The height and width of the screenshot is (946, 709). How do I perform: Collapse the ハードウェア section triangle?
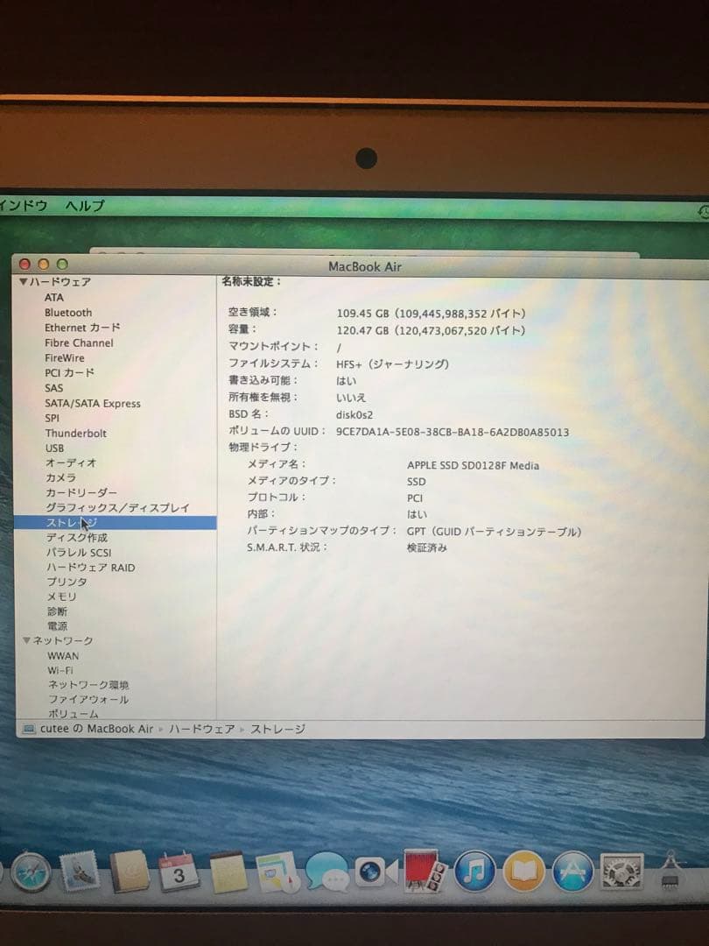pyautogui.click(x=23, y=282)
